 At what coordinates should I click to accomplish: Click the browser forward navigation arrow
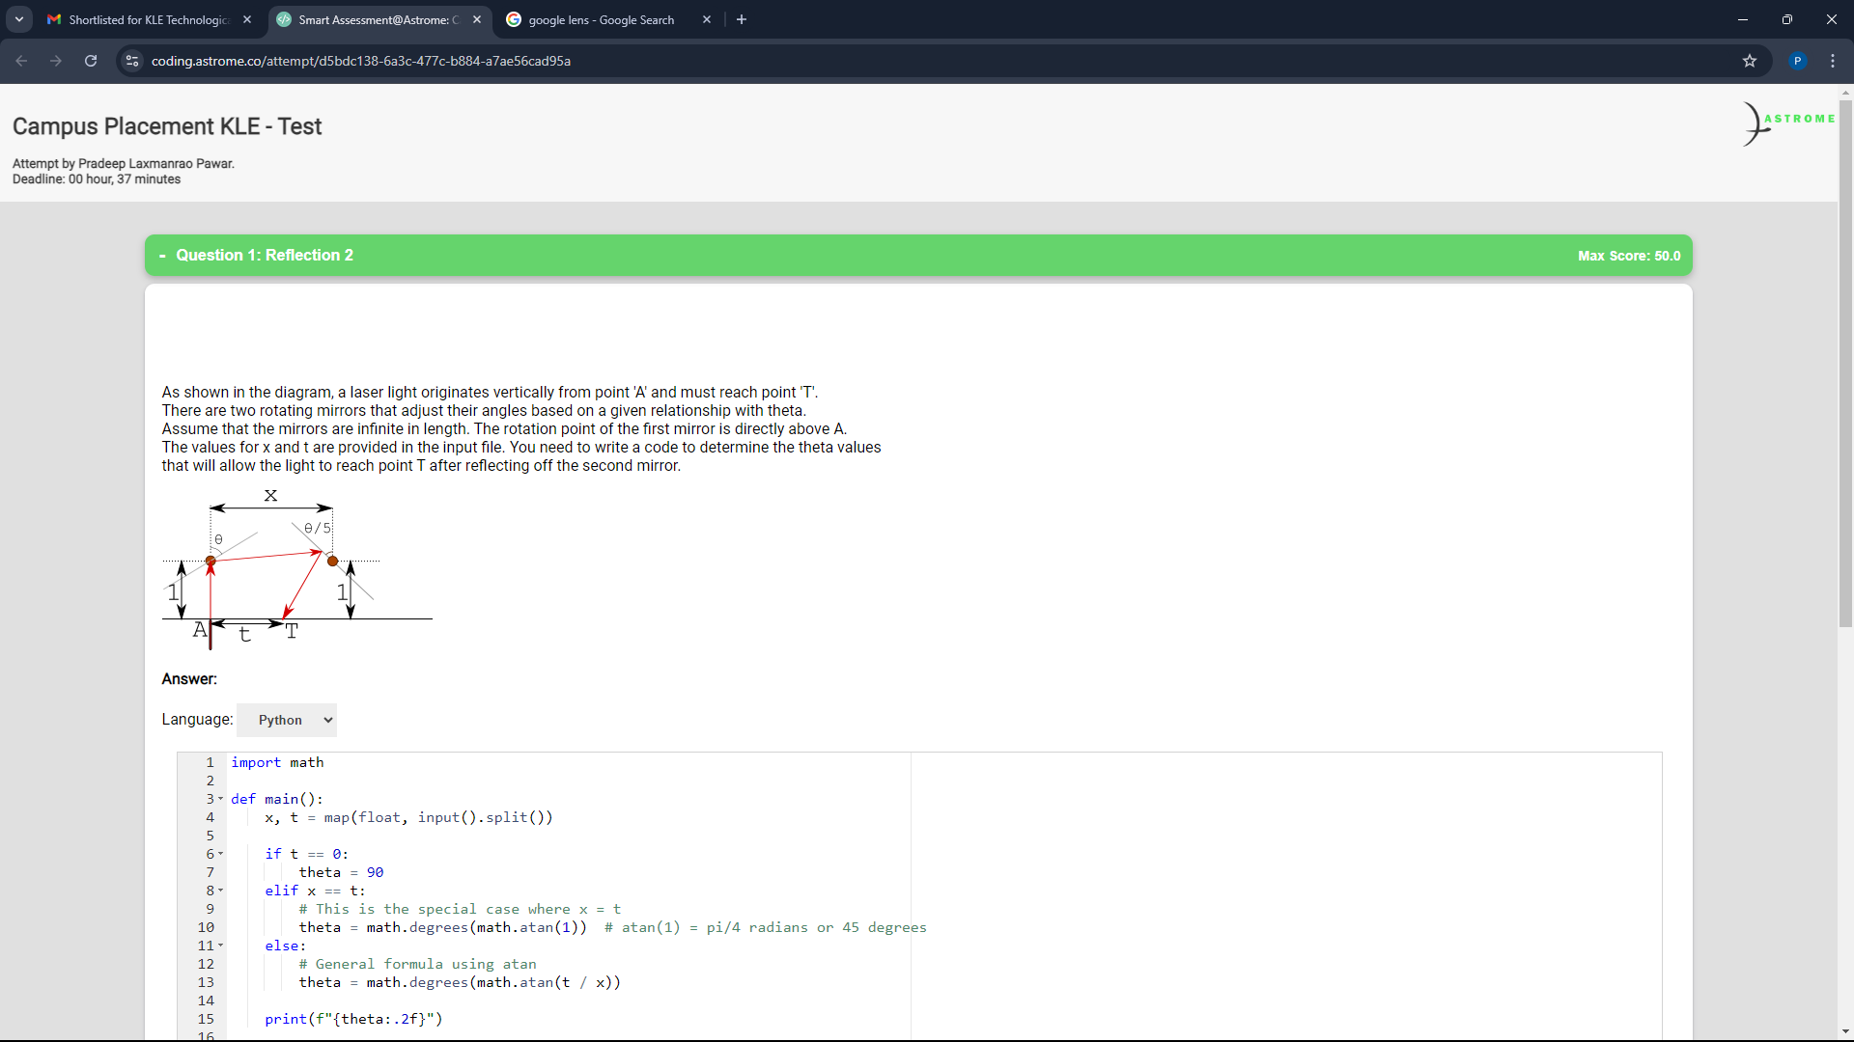click(x=56, y=61)
